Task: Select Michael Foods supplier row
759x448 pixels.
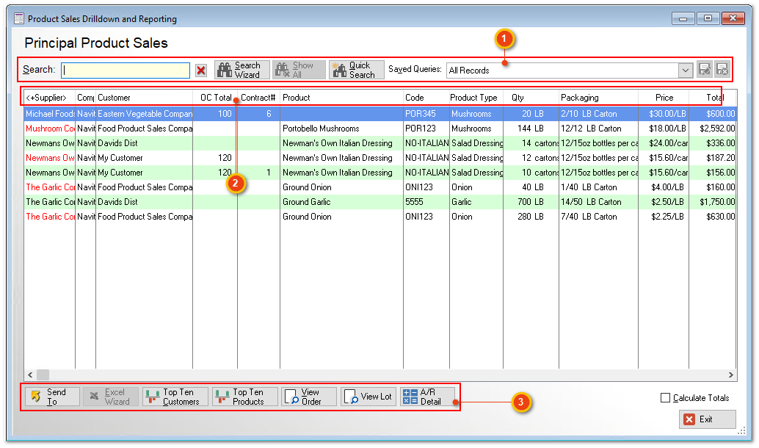Action: click(380, 114)
